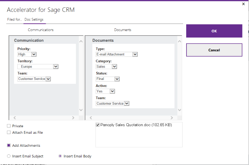Uncheck Panoply Sales Quotation.doc attachment
The height and width of the screenshot is (165, 249).
click(x=98, y=125)
